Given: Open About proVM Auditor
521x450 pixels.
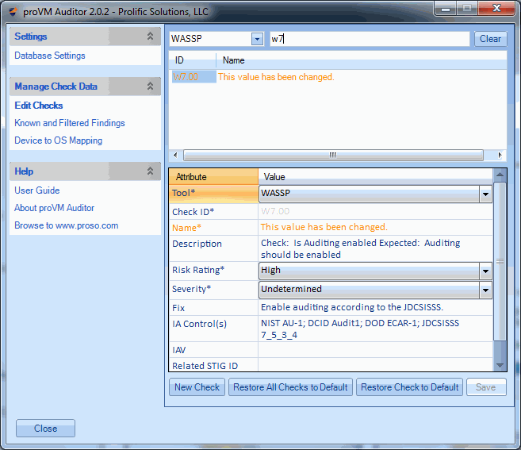Looking at the screenshot, I should pos(54,208).
